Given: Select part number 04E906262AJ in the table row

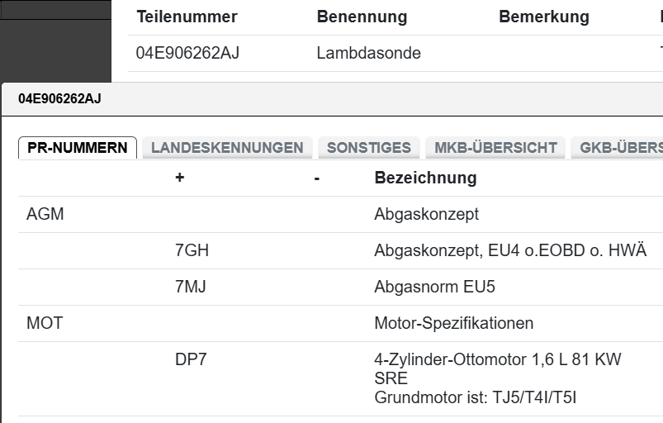Looking at the screenshot, I should (x=188, y=54).
